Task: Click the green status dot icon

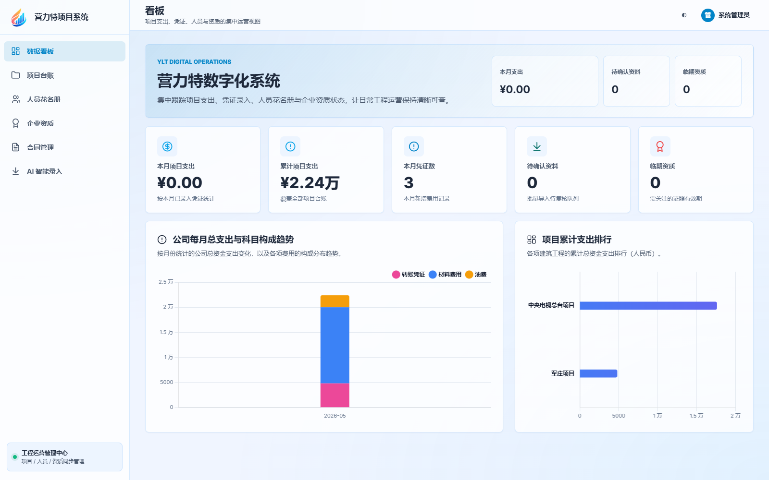Action: coord(15,457)
